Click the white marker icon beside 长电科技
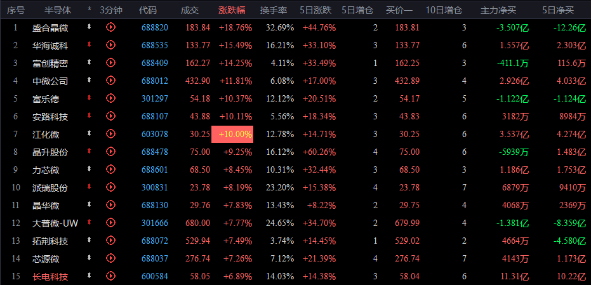The width and height of the screenshot is (591, 285). [x=90, y=275]
